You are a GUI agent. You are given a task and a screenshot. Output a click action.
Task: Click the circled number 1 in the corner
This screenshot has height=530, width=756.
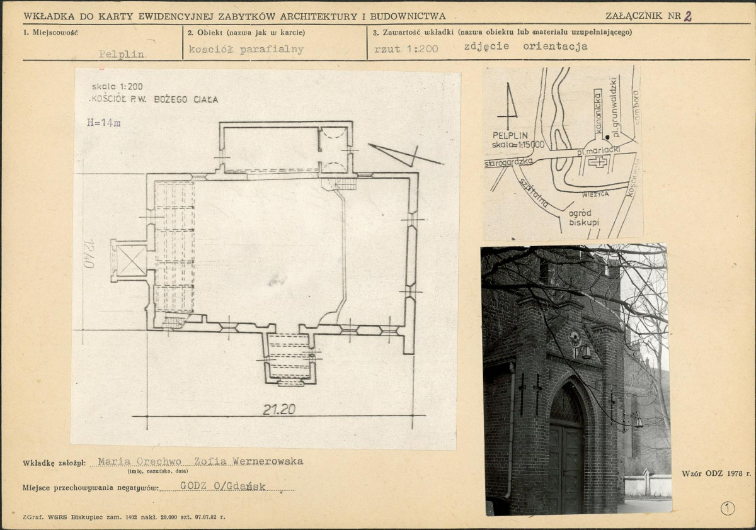click(x=728, y=509)
